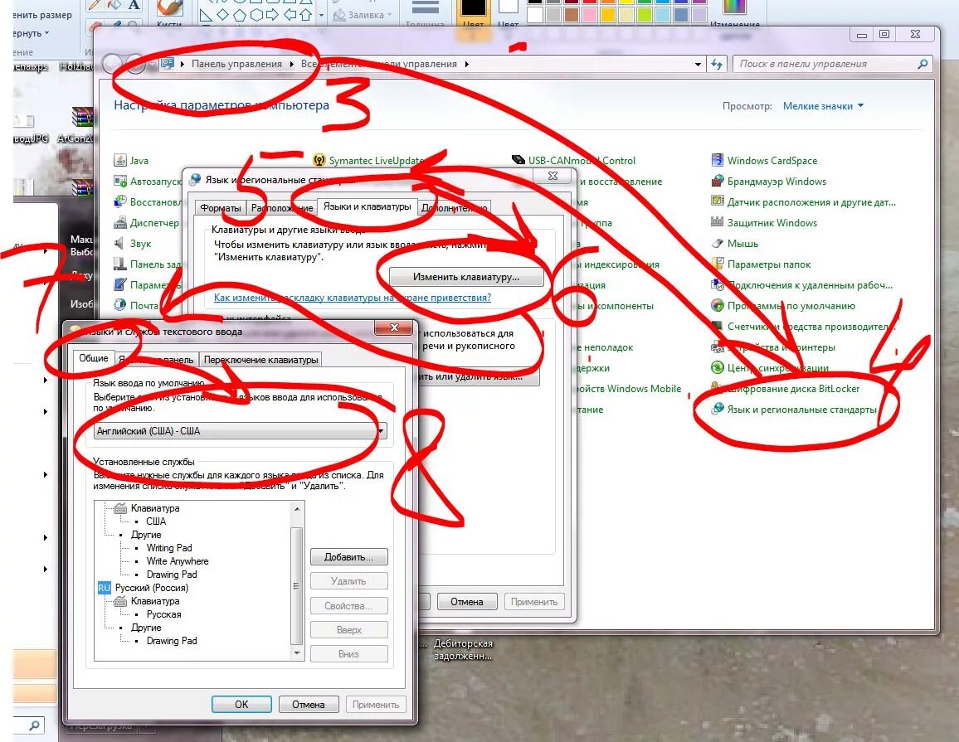Screen dimensions: 959x742
Task: Open Изменение цветов in Paint
Action: (x=734, y=13)
